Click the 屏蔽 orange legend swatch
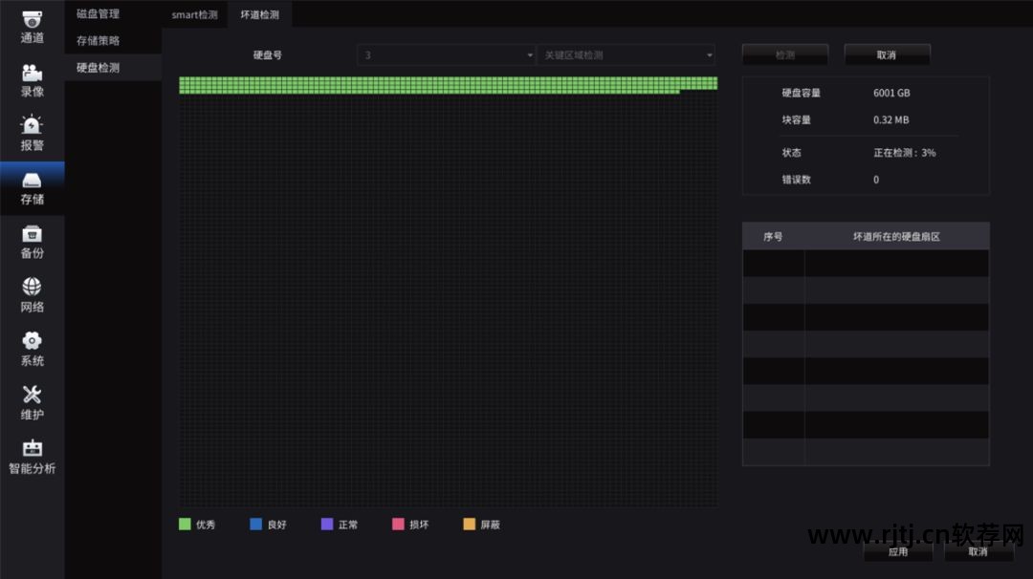Viewport: 1033px width, 579px height. [468, 524]
